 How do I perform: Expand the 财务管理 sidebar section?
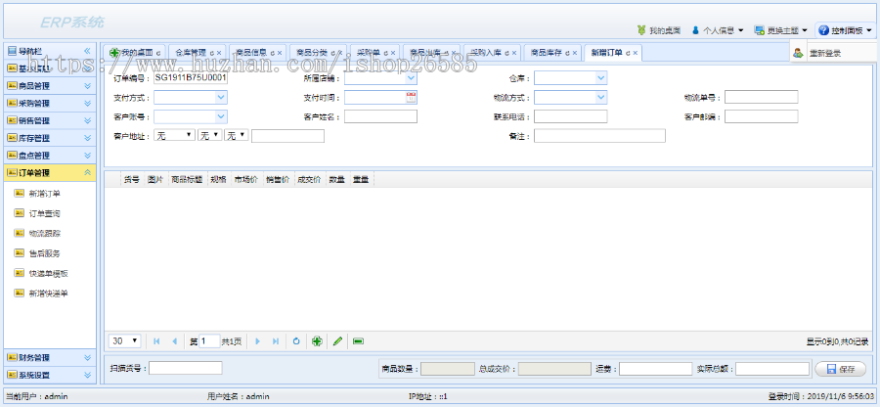pos(87,358)
